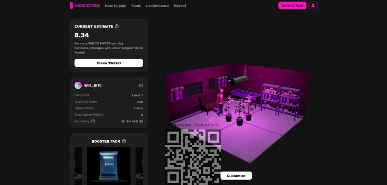The height and width of the screenshot is (185, 387).
Task: Click the QR code image
Action: click(193, 157)
